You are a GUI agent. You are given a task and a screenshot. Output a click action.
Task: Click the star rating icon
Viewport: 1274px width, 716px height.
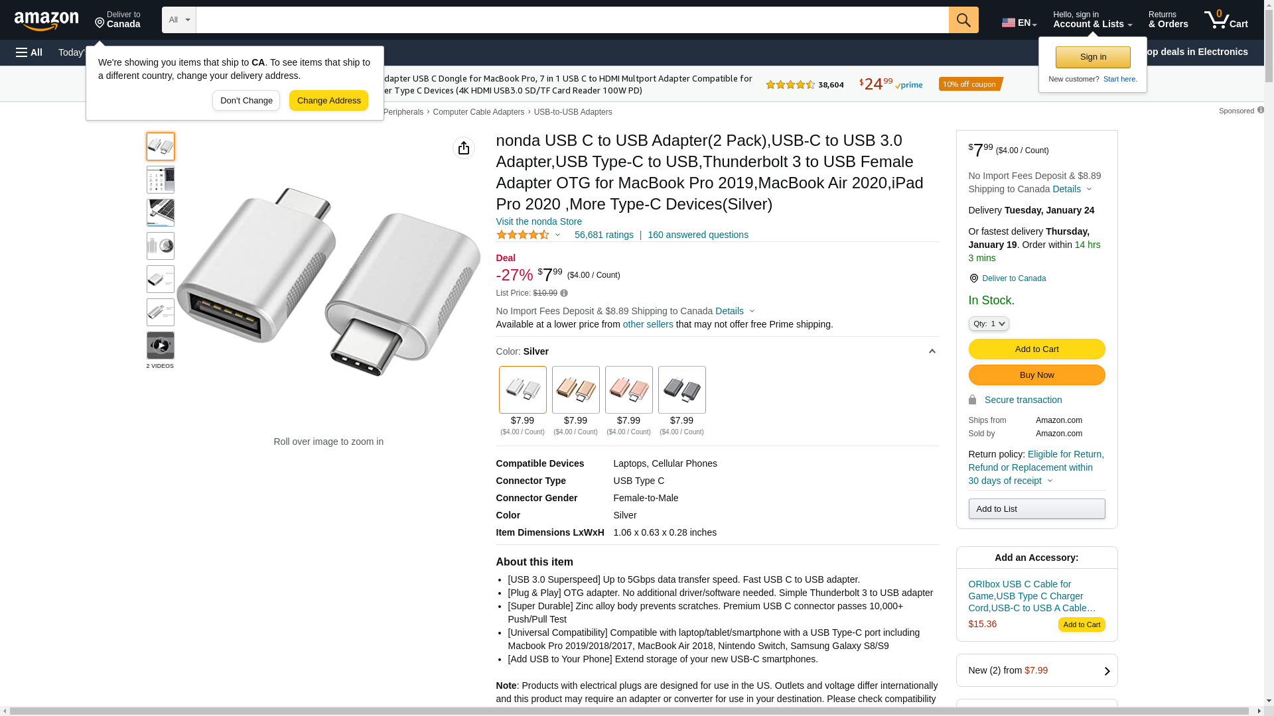coord(523,235)
